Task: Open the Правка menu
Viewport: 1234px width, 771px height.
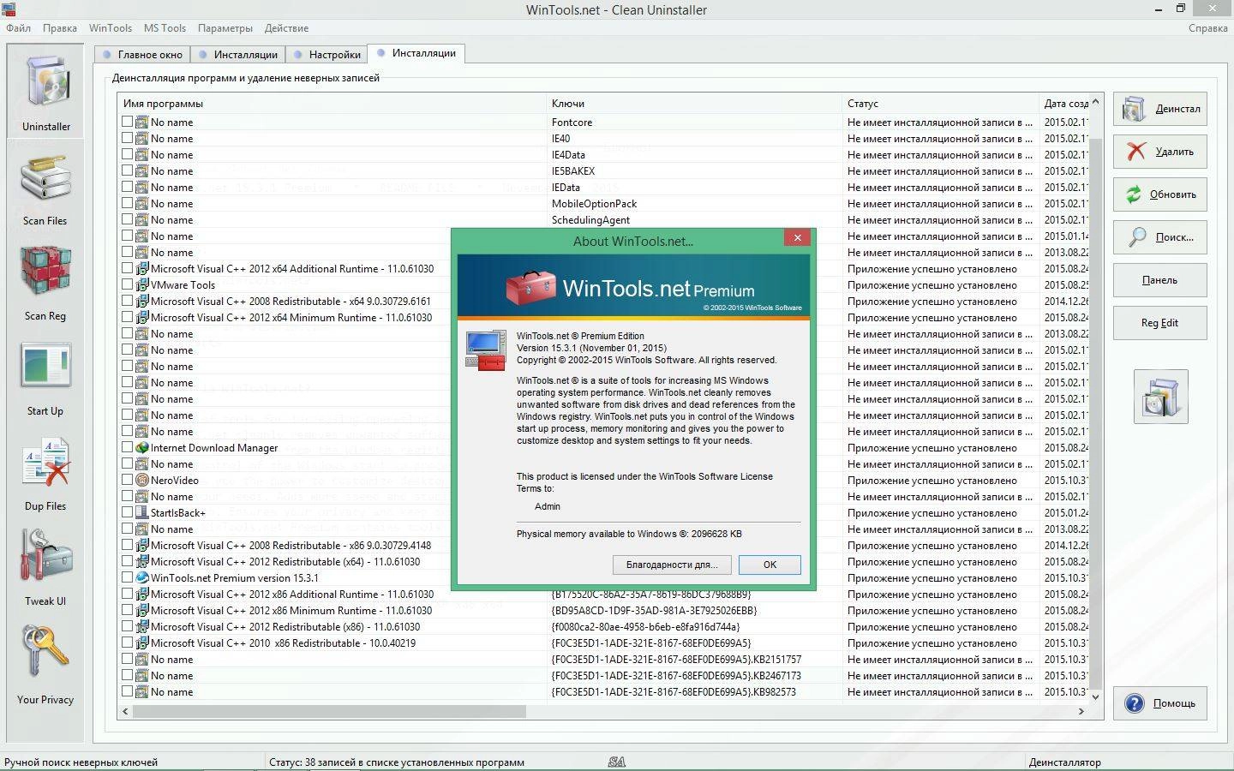Action: (60, 28)
